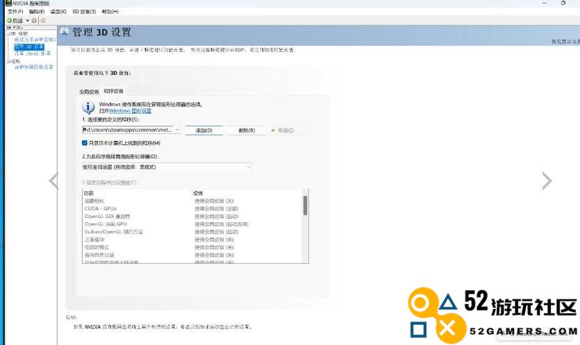The image size is (580, 345).
Task: Click the 添加(D) button
Action: 204,131
